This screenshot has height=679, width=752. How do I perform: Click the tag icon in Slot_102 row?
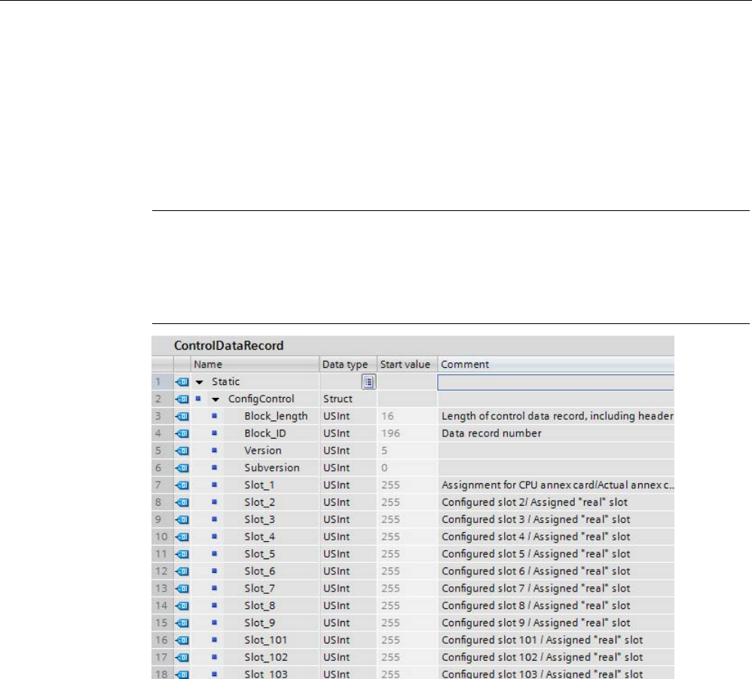pos(182,658)
